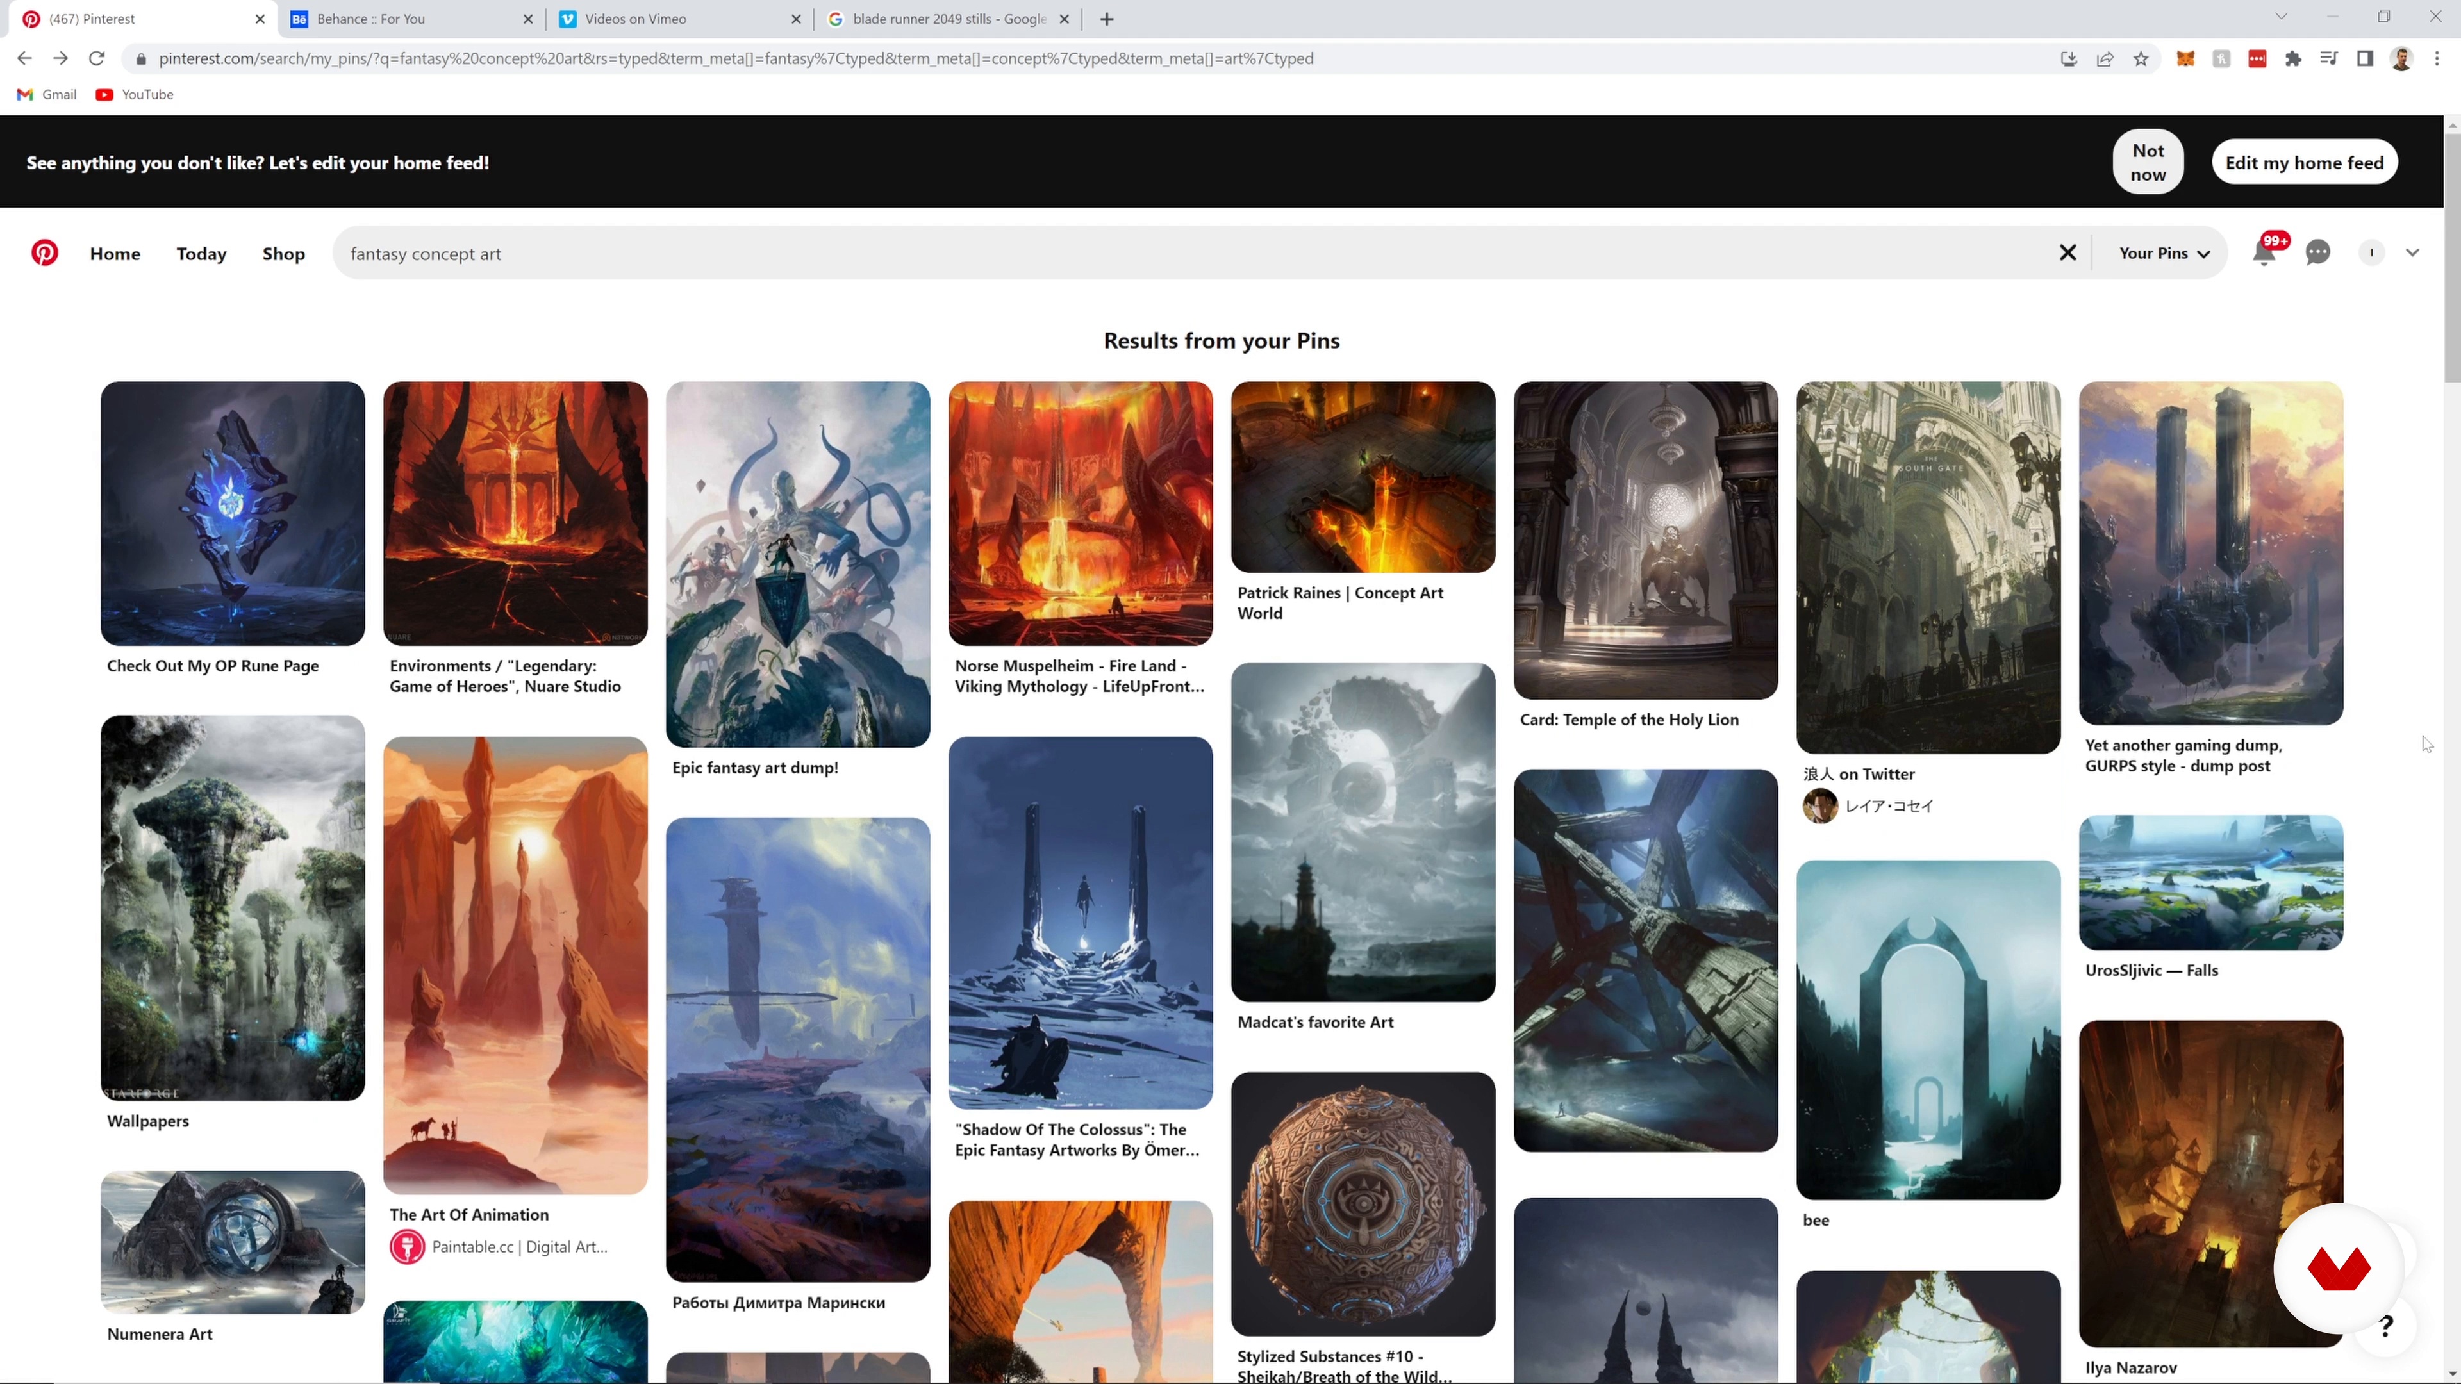
Task: Open the Gmail bookmark
Action: (x=47, y=95)
